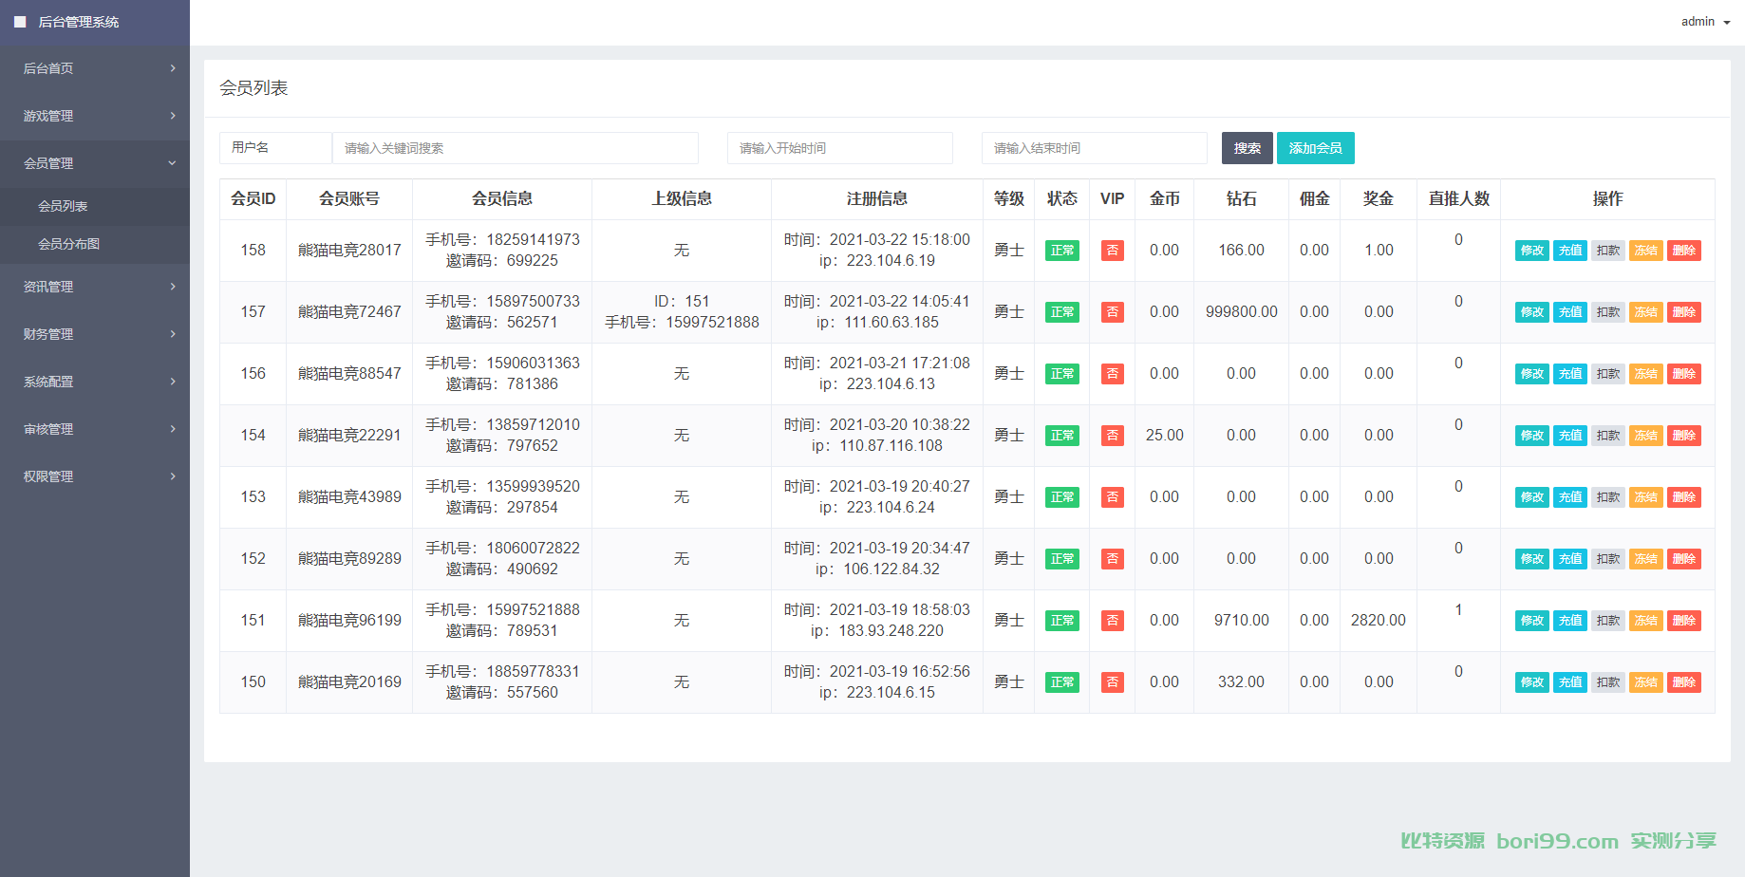Viewport: 1745px width, 877px height.
Task: Click gold value 25.00
Action: pos(1165,436)
